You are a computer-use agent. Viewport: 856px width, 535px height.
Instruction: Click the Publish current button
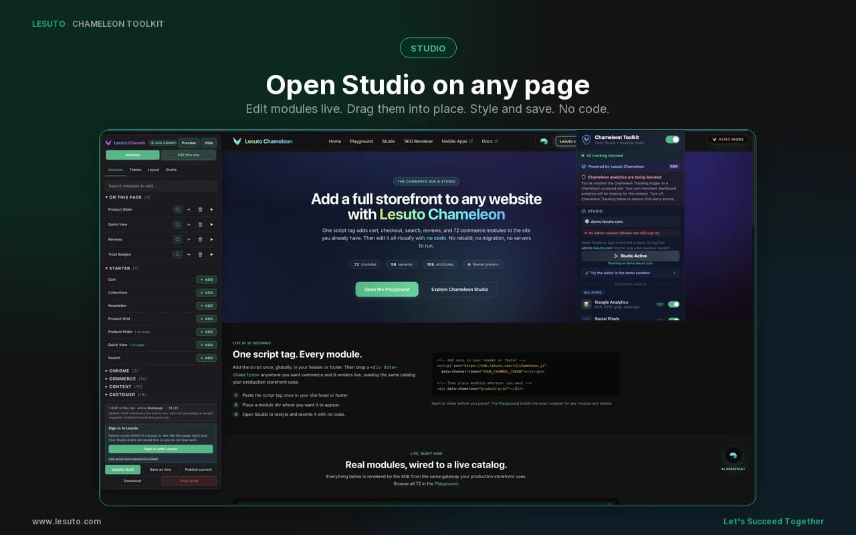point(198,469)
